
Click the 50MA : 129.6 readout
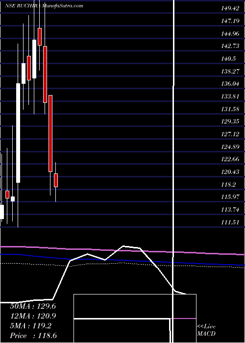pyautogui.click(x=33, y=306)
